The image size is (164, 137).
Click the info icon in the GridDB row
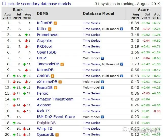(122, 76)
